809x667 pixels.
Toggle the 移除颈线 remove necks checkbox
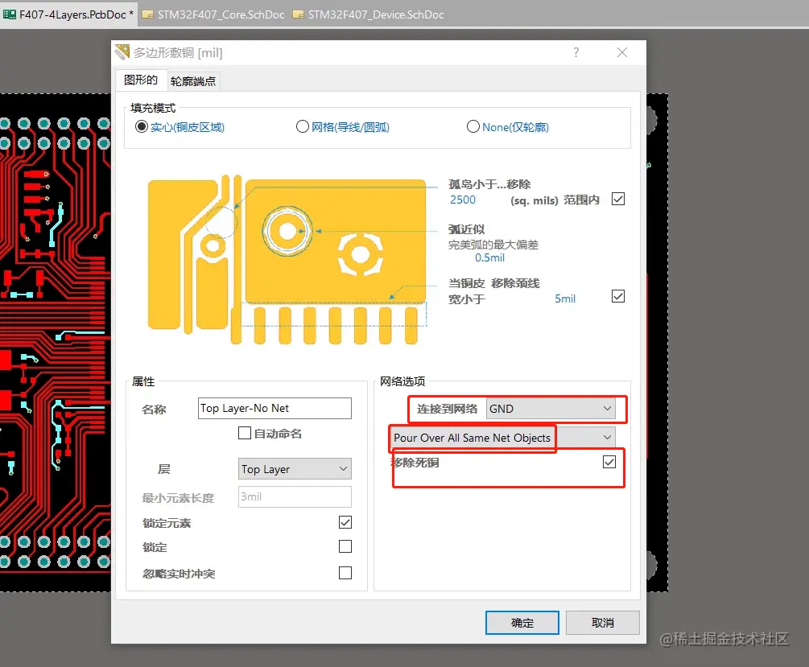(x=617, y=296)
